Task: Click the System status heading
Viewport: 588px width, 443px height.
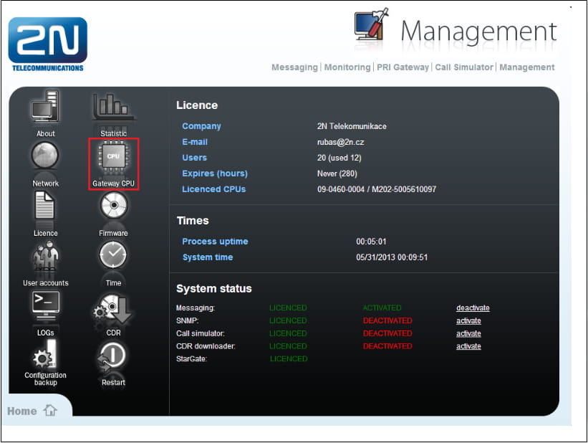Action: point(213,289)
